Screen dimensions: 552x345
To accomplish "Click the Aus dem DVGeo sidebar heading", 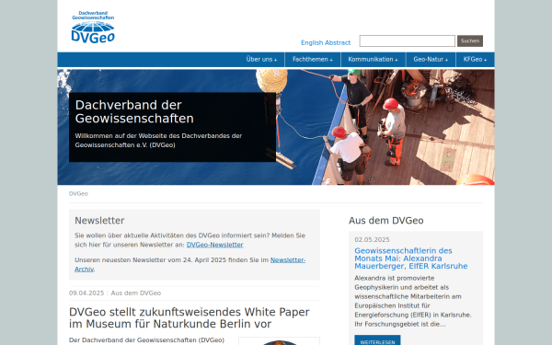I will point(386,221).
